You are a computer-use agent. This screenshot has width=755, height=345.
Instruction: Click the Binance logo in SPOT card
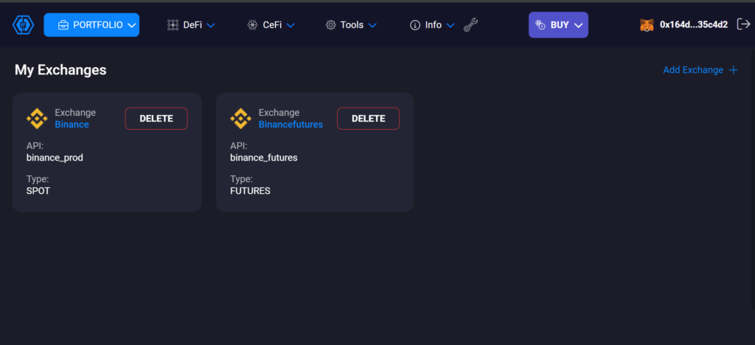point(37,118)
